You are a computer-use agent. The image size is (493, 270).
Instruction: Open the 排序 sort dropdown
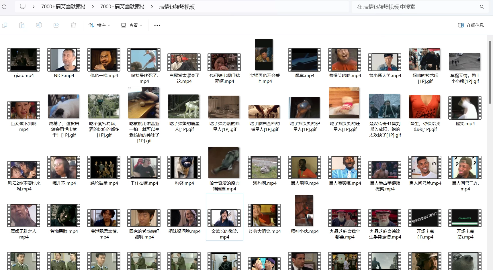point(99,25)
